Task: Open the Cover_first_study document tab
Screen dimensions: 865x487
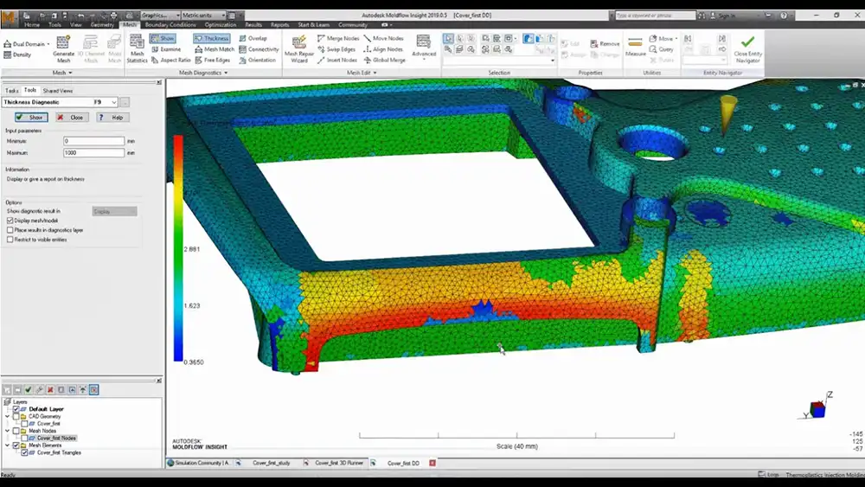Action: [x=271, y=464]
